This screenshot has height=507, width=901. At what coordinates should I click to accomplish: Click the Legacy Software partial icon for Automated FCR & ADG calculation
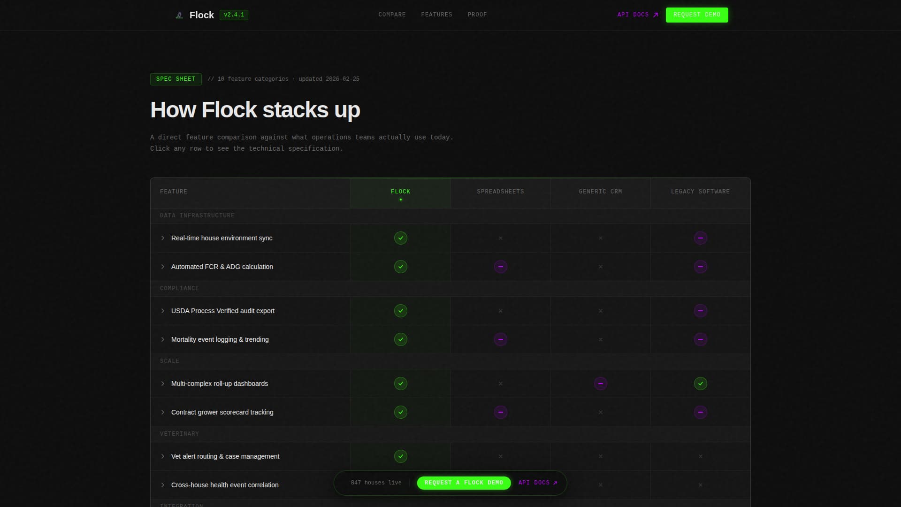[x=700, y=267]
